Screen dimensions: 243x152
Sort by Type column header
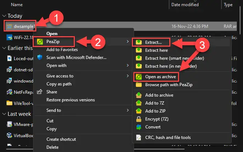click(228, 5)
